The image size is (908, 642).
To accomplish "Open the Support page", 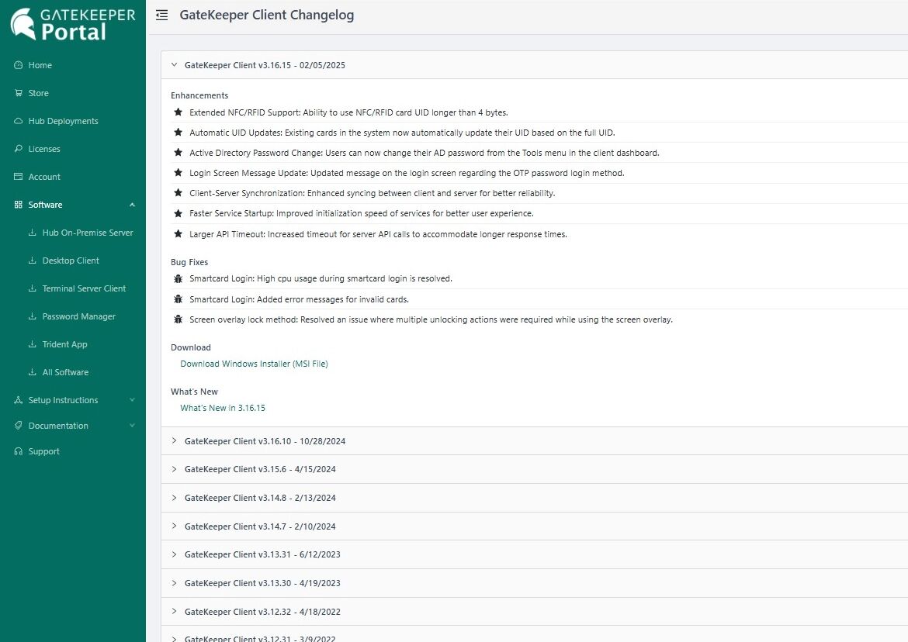I will pyautogui.click(x=43, y=451).
